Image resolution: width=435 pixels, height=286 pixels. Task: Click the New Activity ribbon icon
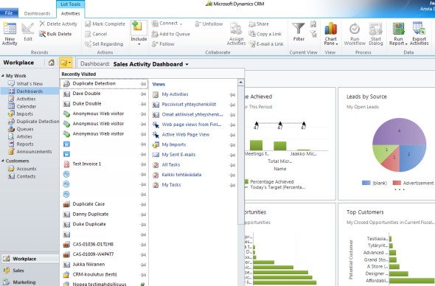10,33
